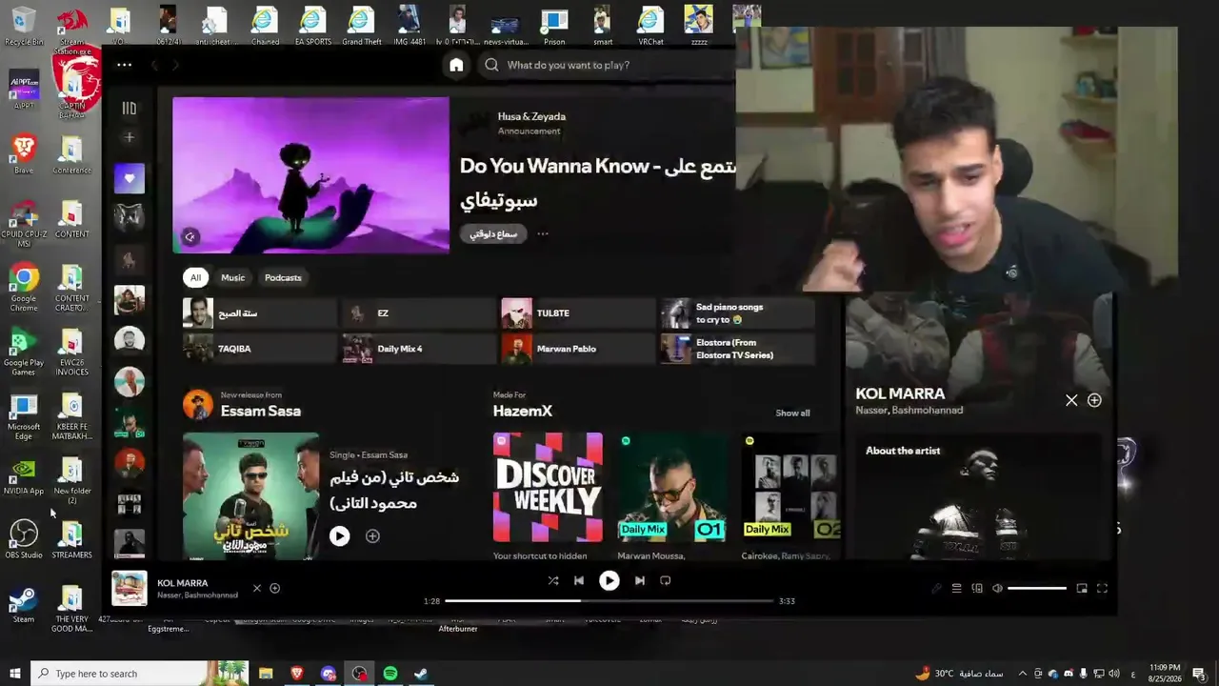Select Google Chrome desktop icon
The width and height of the screenshot is (1219, 686).
tap(24, 288)
